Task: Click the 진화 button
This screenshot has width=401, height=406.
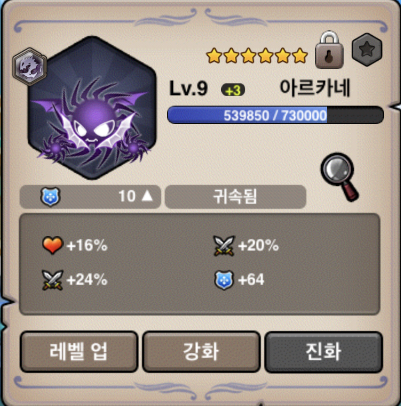Action: click(323, 351)
